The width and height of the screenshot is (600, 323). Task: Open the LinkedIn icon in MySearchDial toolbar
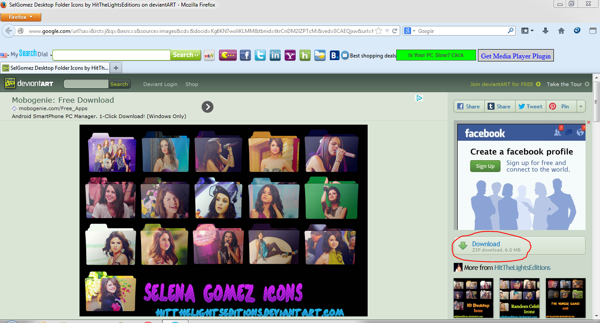tap(275, 55)
